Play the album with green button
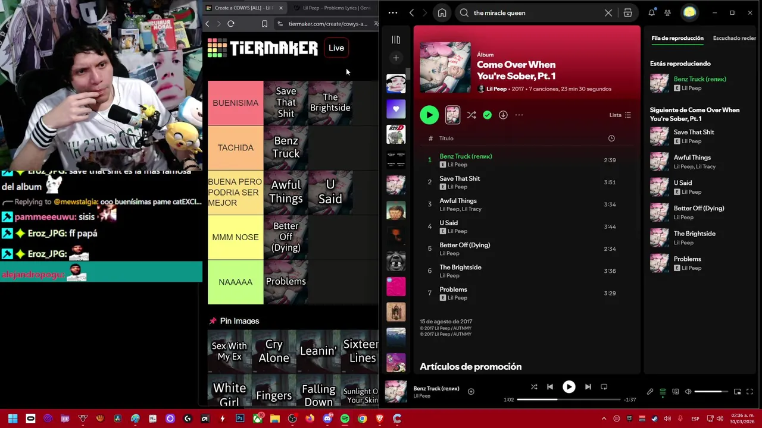The image size is (762, 428). pos(429,115)
